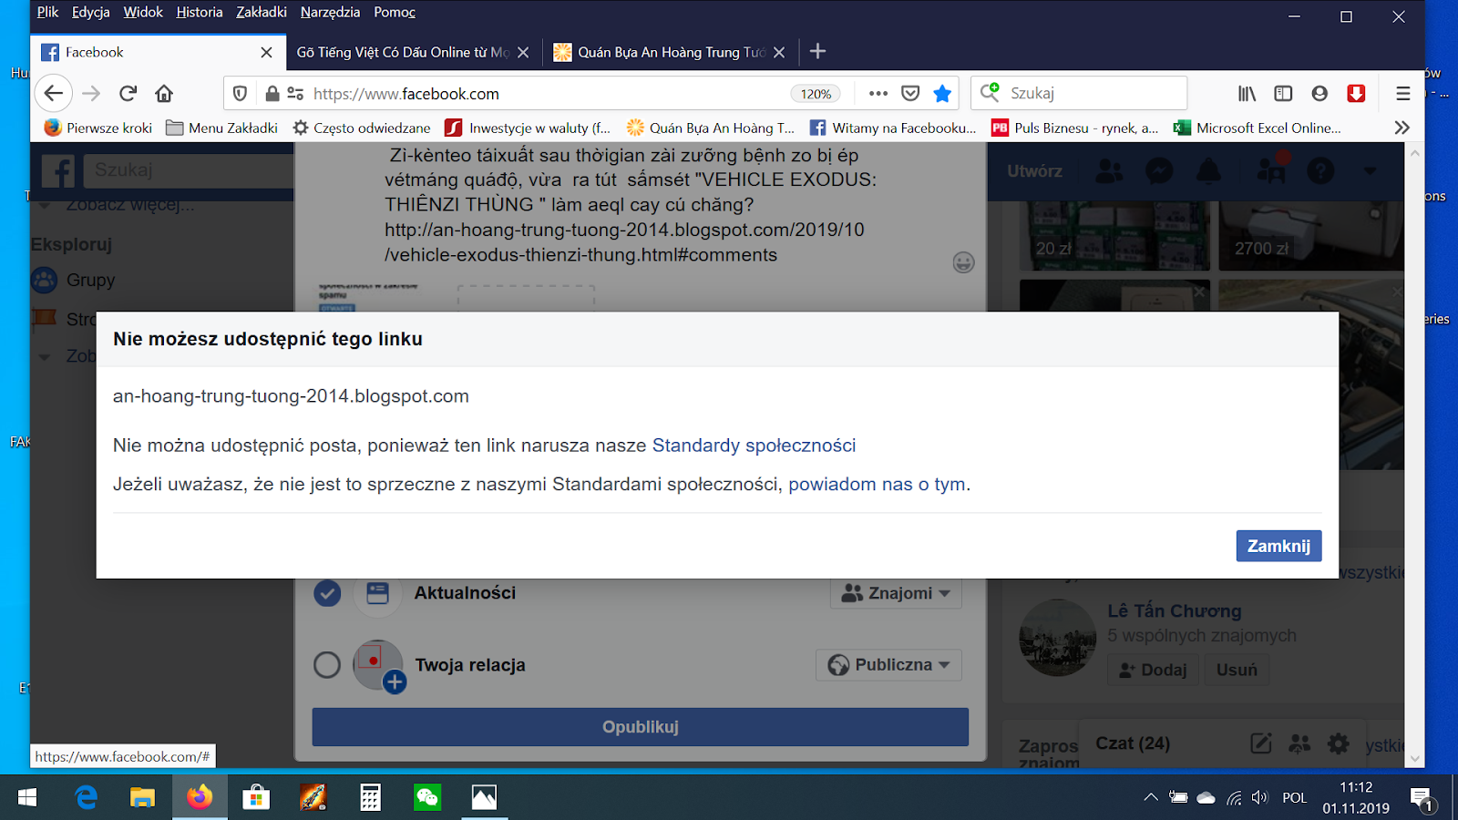1458x820 pixels.
Task: Open page actions three-dot menu
Action: pyautogui.click(x=878, y=93)
